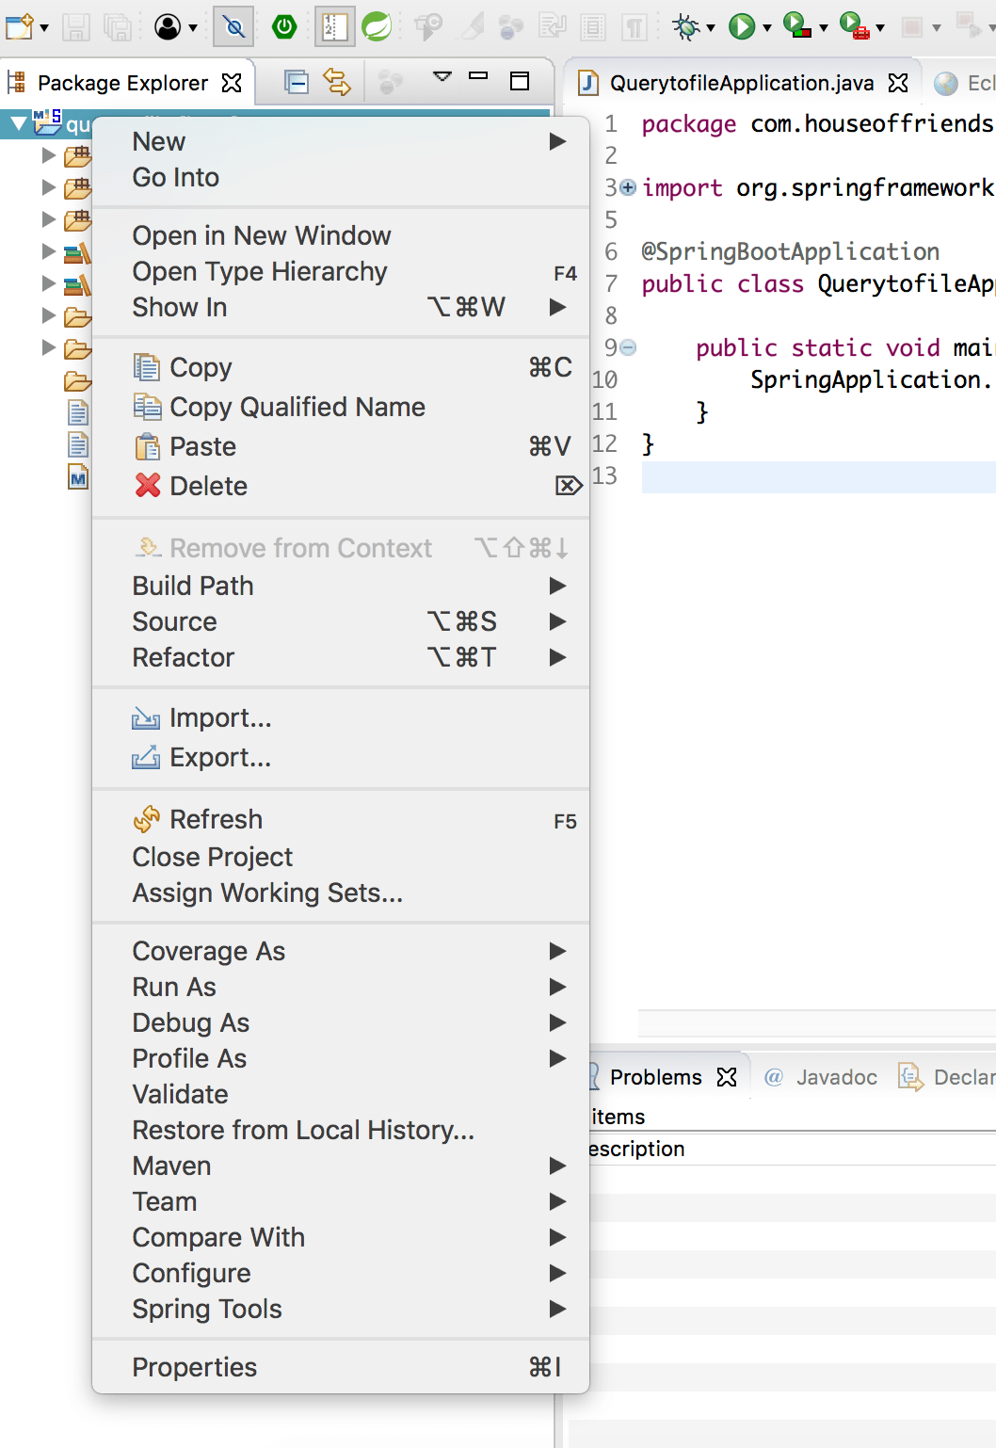Click the Run toolbar icon
The height and width of the screenshot is (1448, 996).
[x=741, y=26]
